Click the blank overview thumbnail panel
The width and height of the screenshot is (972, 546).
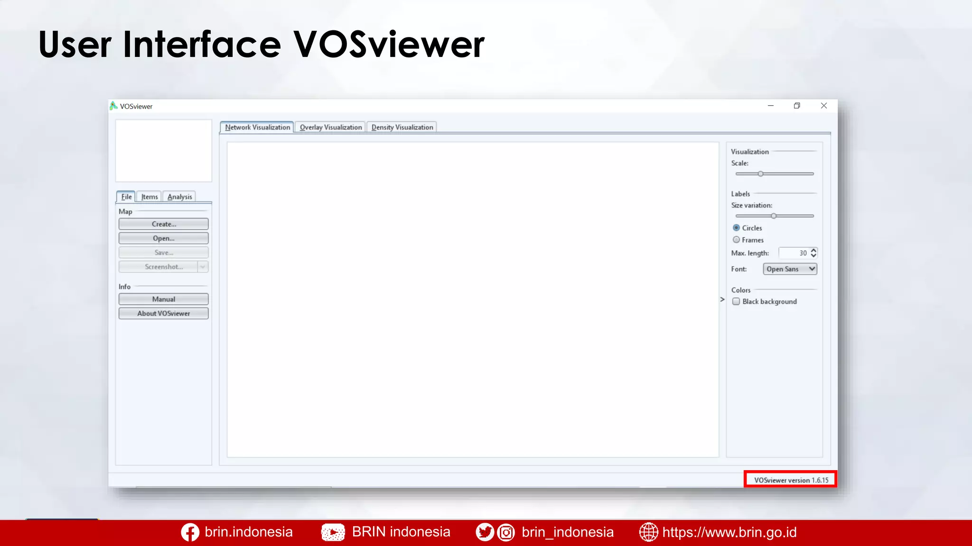point(164,151)
